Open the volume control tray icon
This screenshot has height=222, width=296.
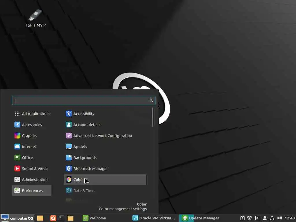[280, 218]
